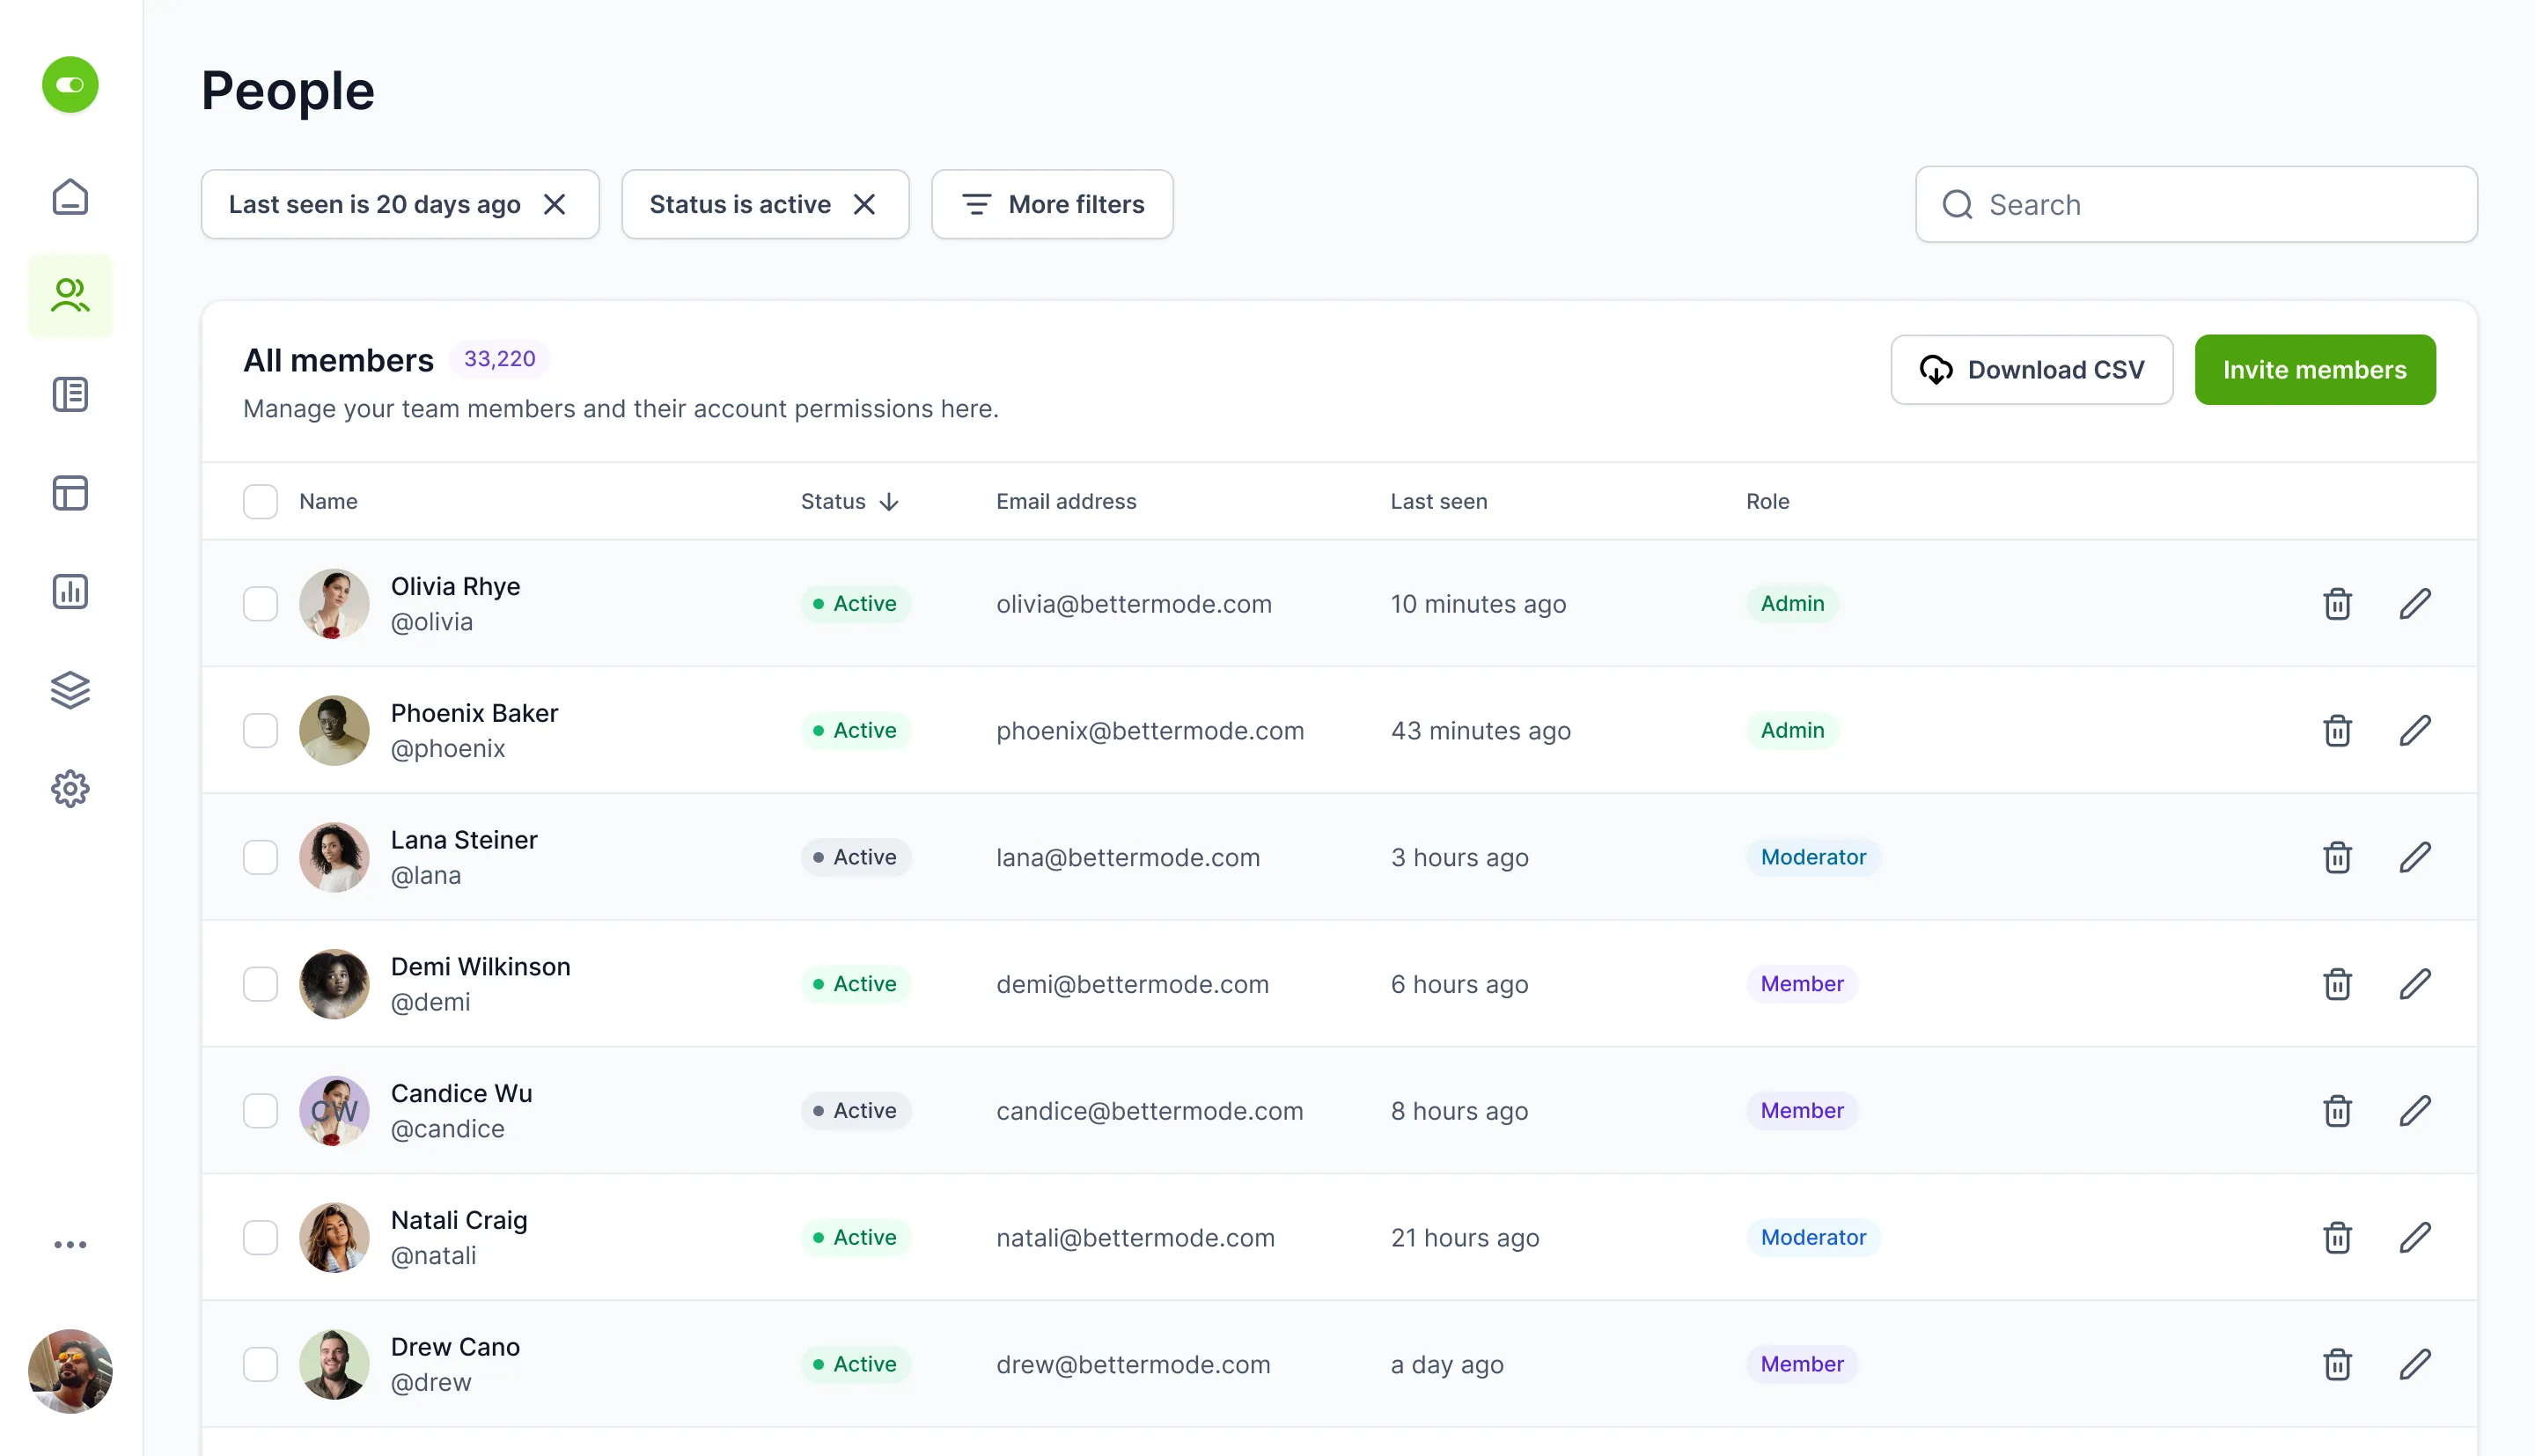This screenshot has height=1456, width=2535.
Task: Tick Natali Craig's row checkbox
Action: click(261, 1237)
